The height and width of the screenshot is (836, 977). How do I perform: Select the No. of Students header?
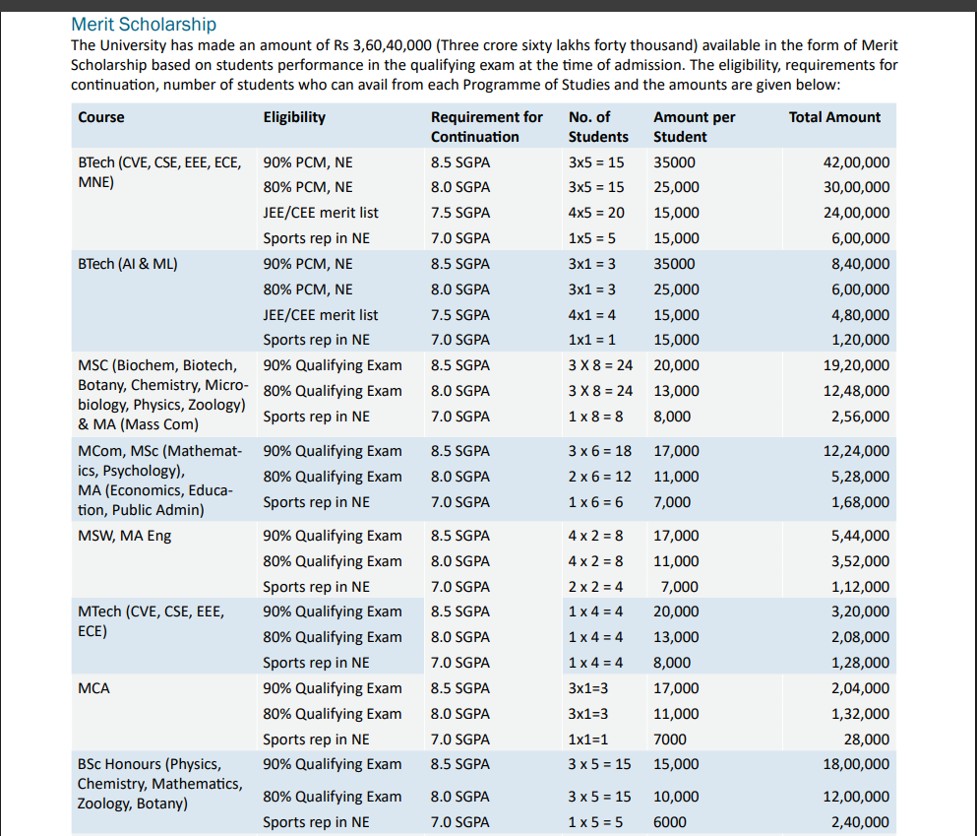(x=598, y=127)
